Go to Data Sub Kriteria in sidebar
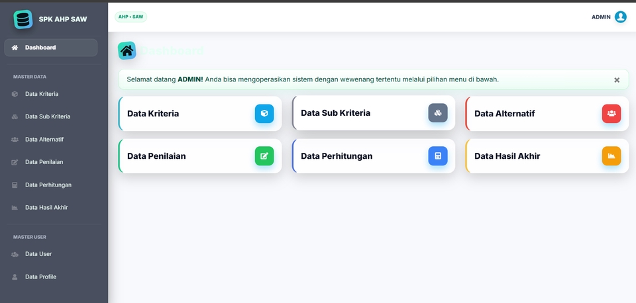Image resolution: width=636 pixels, height=303 pixels. 48,116
